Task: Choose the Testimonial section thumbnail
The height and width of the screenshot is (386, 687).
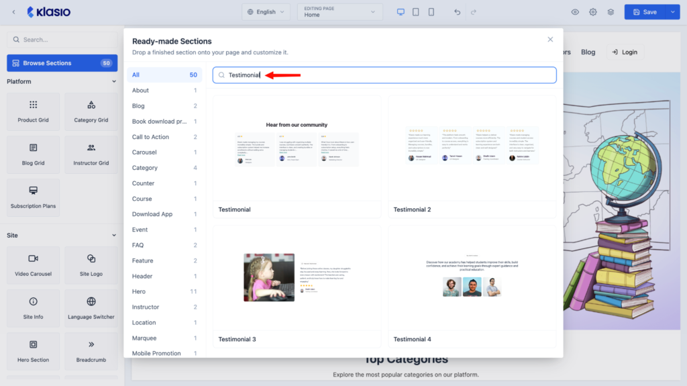Action: tap(297, 156)
